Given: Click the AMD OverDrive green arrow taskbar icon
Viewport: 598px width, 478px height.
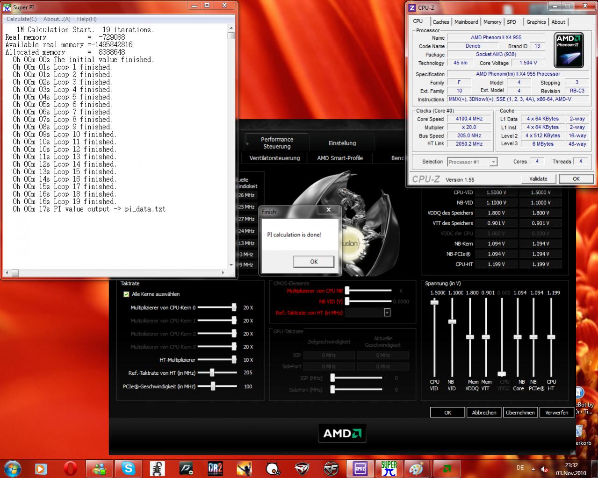Looking at the screenshot, I should [446, 468].
